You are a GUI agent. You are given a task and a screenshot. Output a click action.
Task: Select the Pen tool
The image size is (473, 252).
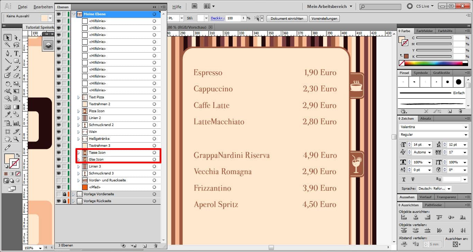pos(7,54)
